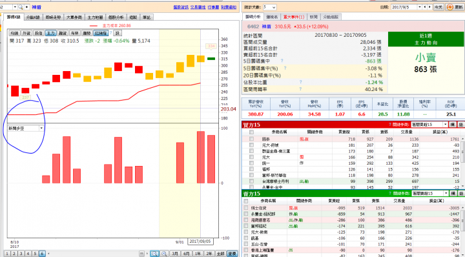Check the 國泰 broker row checkbox
465x257 pixels.
click(x=251, y=139)
